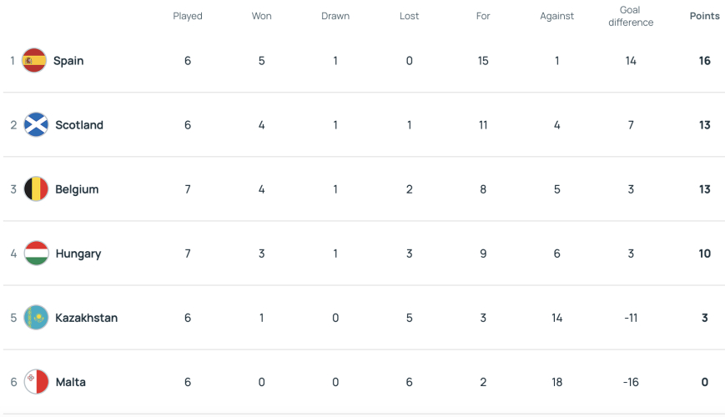Select the Kazakhstan team name
The image size is (725, 417).
[x=87, y=318]
